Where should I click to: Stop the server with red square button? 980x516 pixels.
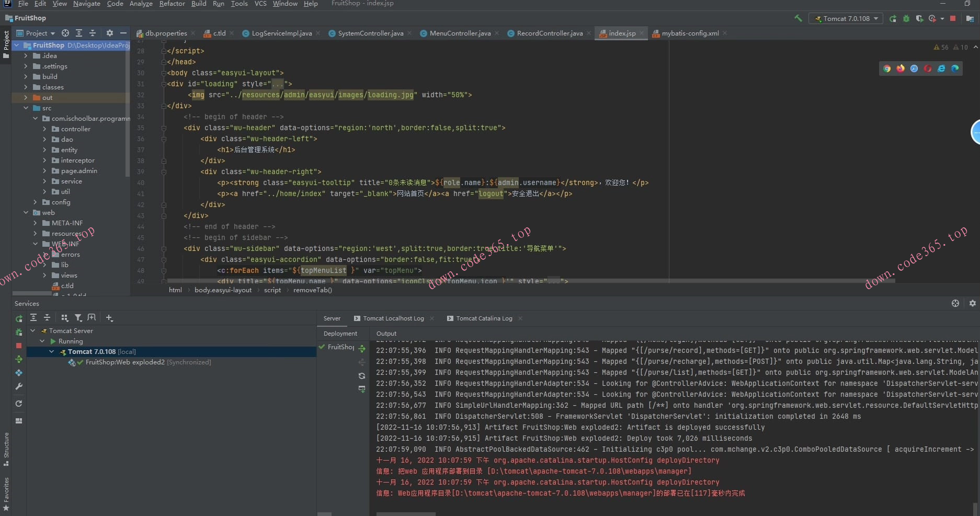tap(953, 18)
